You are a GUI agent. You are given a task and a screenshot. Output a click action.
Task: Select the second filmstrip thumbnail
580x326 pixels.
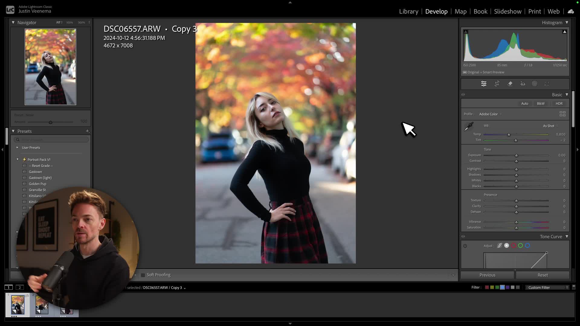(42, 305)
